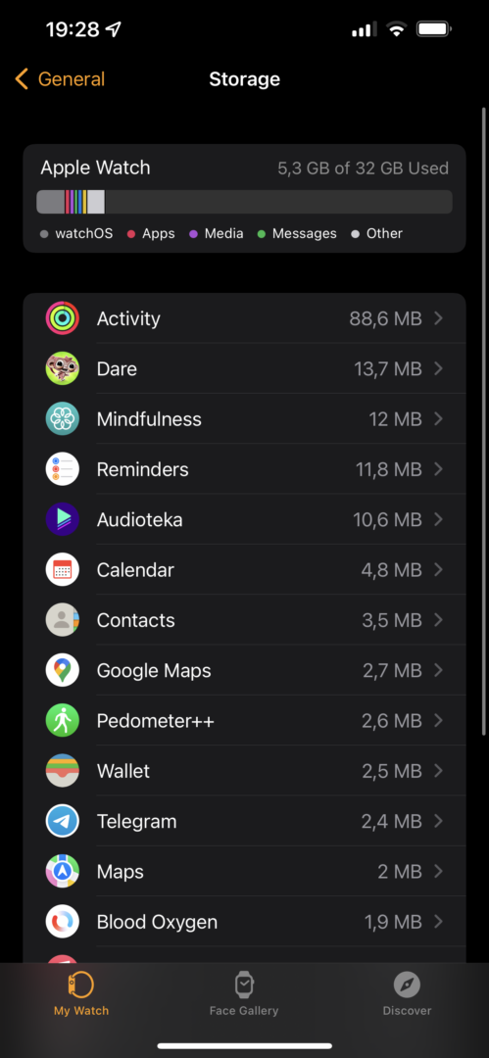Image resolution: width=489 pixels, height=1058 pixels.
Task: Tap the Apple Watch storage usage bar
Action: coord(245,202)
